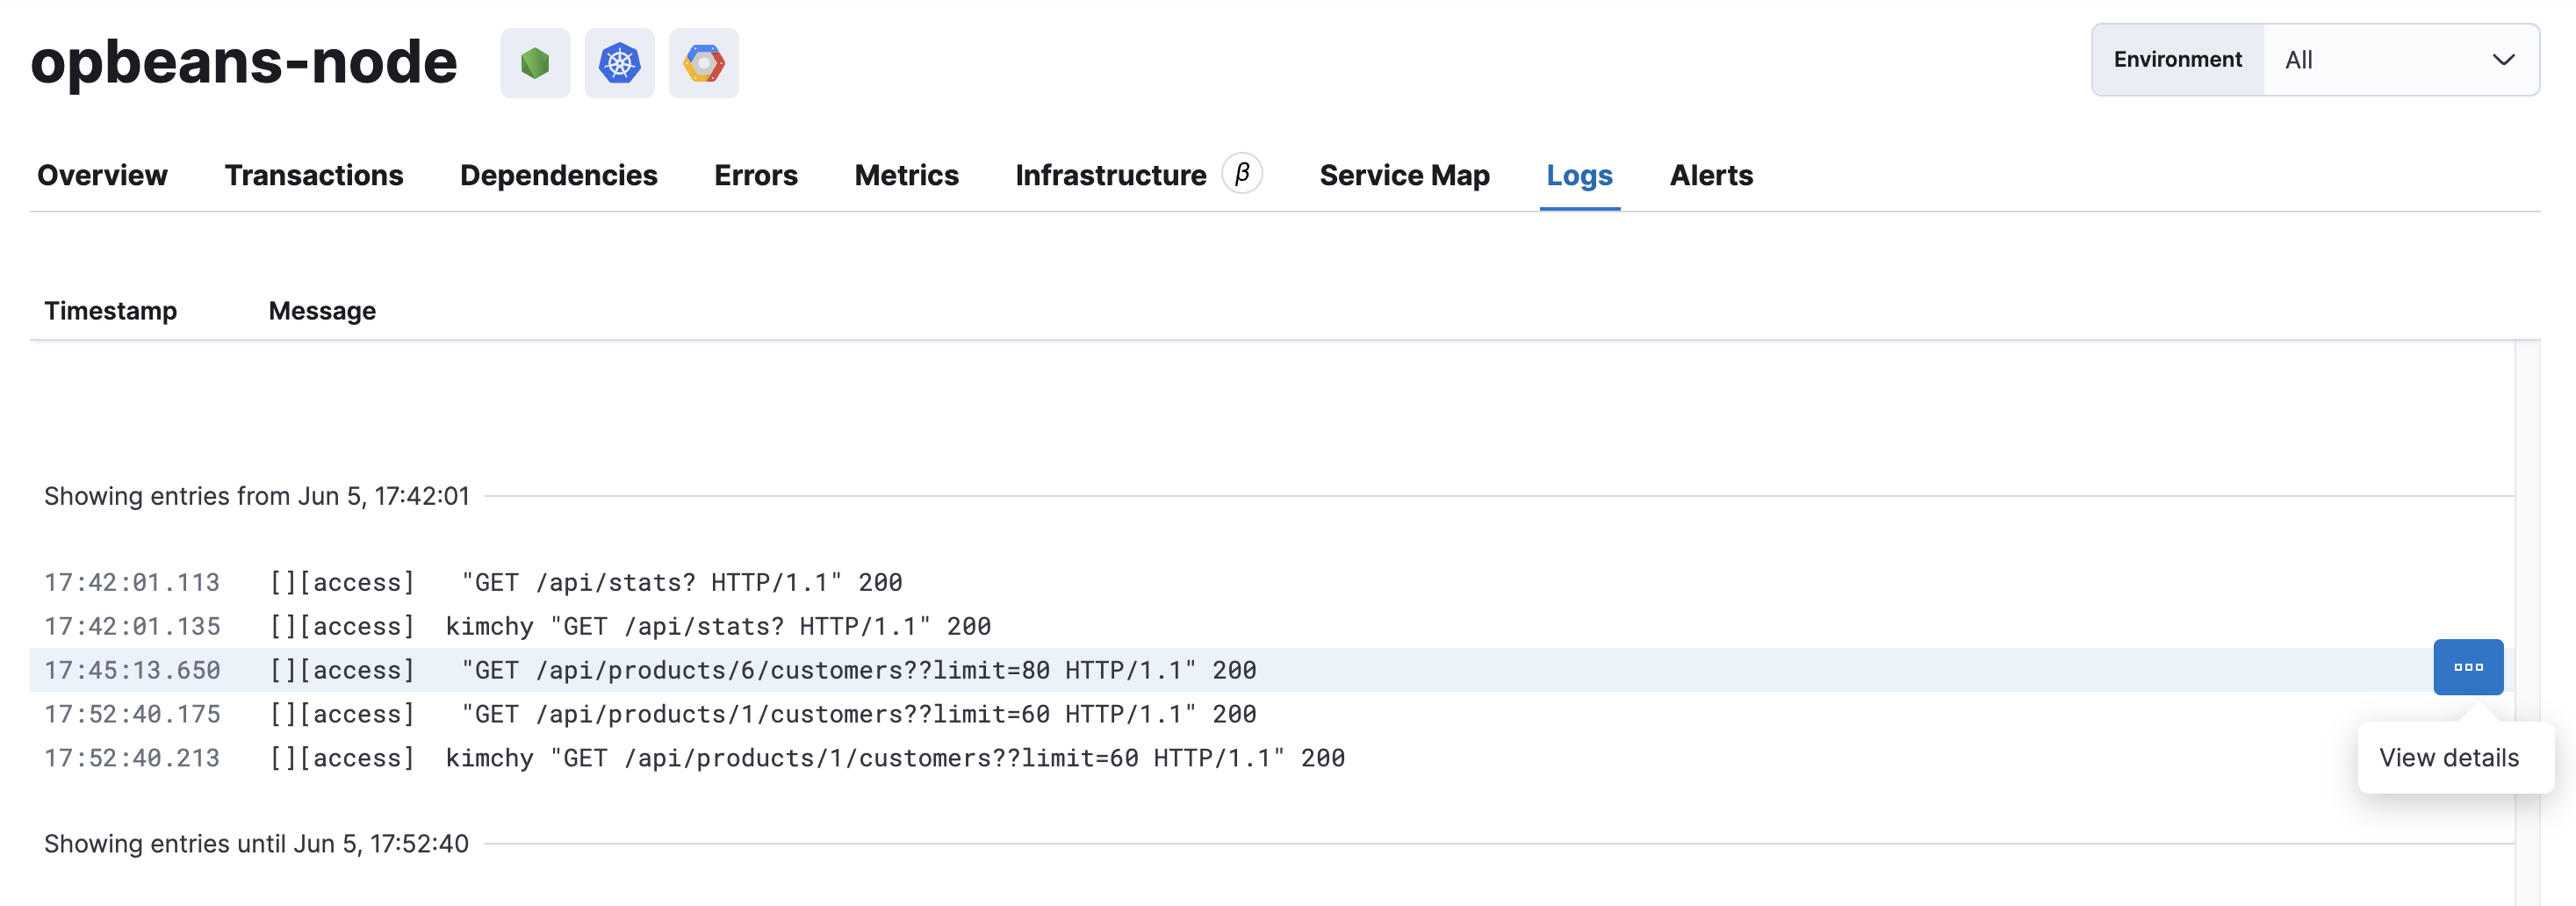The height and width of the screenshot is (906, 2576).
Task: Switch to the Overview tab
Action: [101, 175]
